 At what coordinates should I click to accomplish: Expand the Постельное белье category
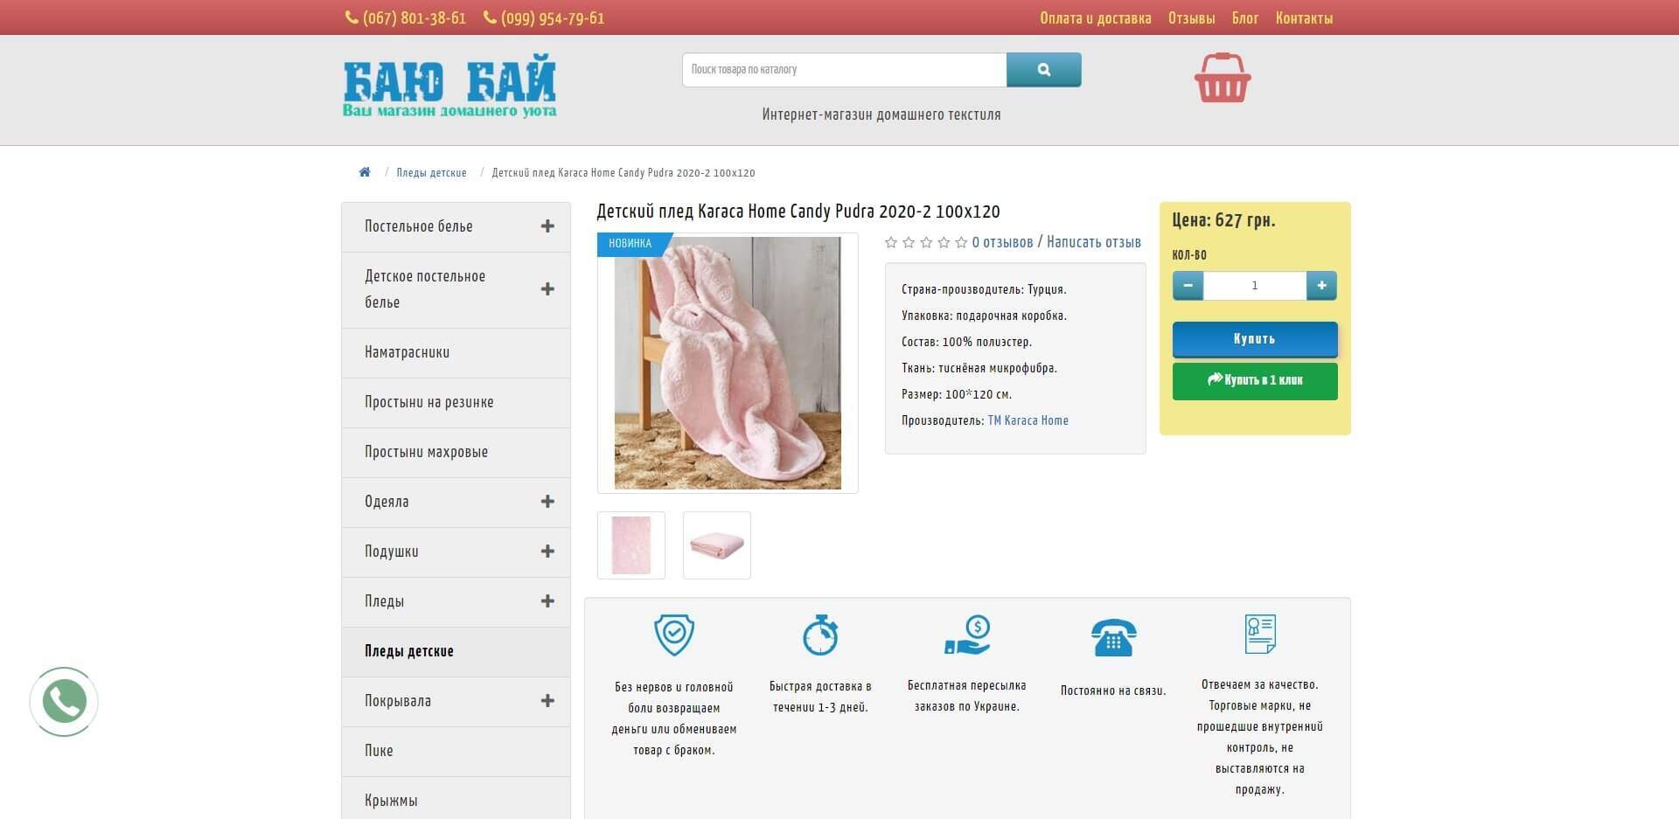click(x=547, y=226)
